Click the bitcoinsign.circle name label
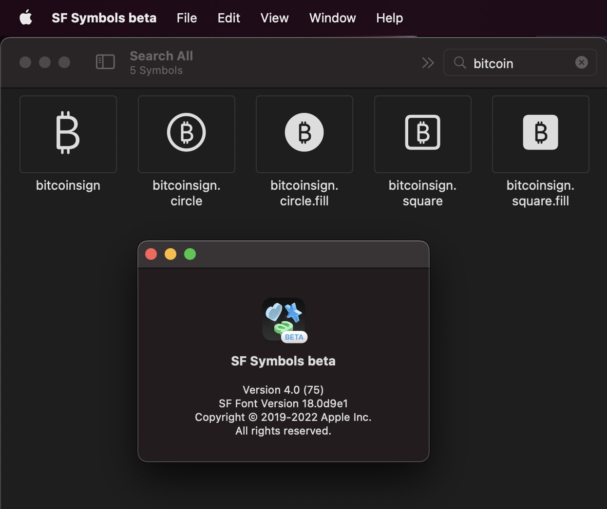This screenshot has height=509, width=607. 187,193
